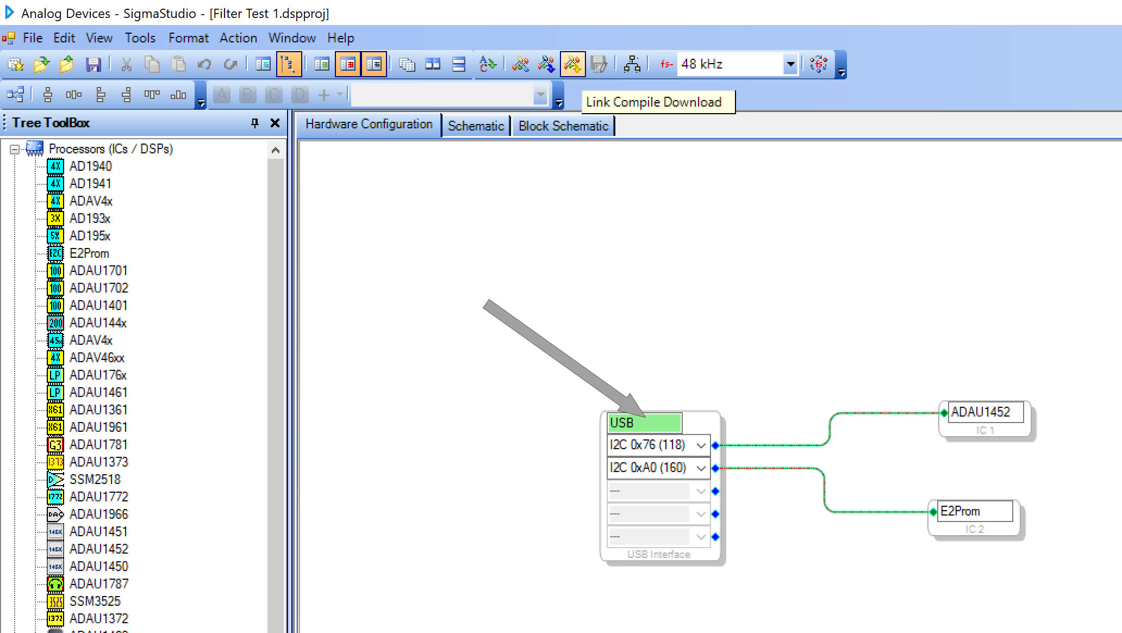This screenshot has height=633, width=1122.
Task: Click the Link Compile Connect icon with blue arrow
Action: point(546,65)
